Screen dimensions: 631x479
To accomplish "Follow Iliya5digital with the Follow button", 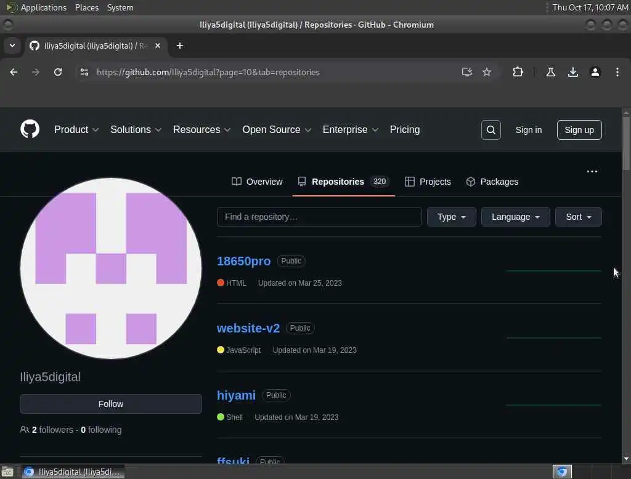I will (x=111, y=404).
